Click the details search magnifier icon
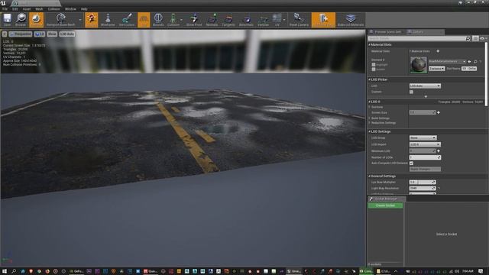 coord(468,38)
